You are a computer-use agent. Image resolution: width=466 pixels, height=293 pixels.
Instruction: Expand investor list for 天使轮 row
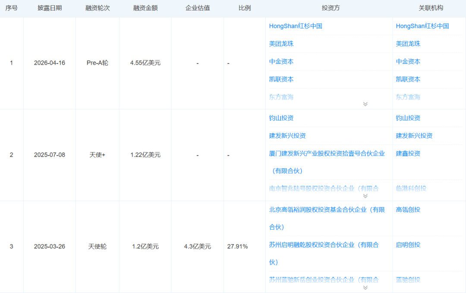pyautogui.click(x=365, y=288)
